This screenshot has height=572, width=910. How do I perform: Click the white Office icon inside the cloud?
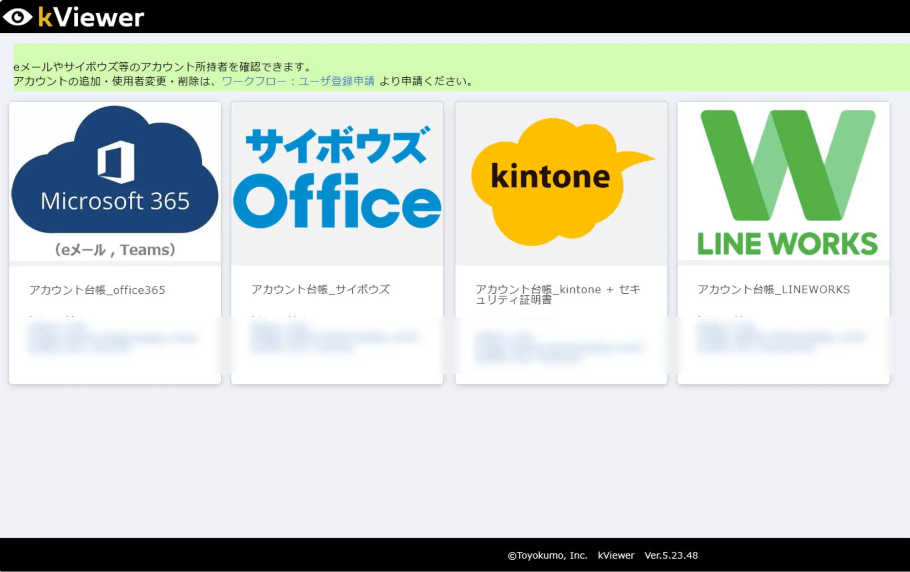[116, 161]
